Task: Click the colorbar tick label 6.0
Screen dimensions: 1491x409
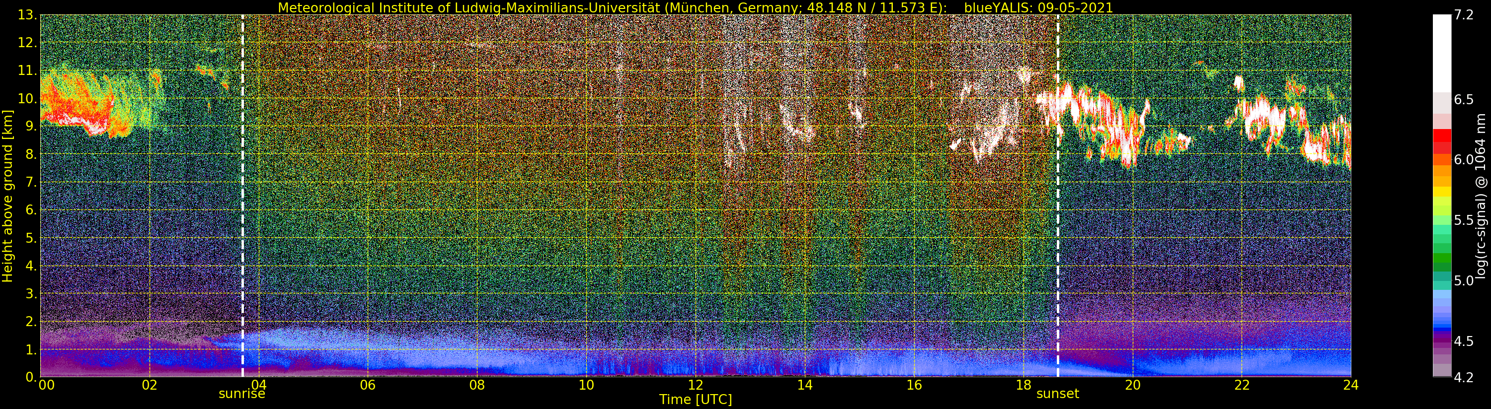Action: point(1464,160)
